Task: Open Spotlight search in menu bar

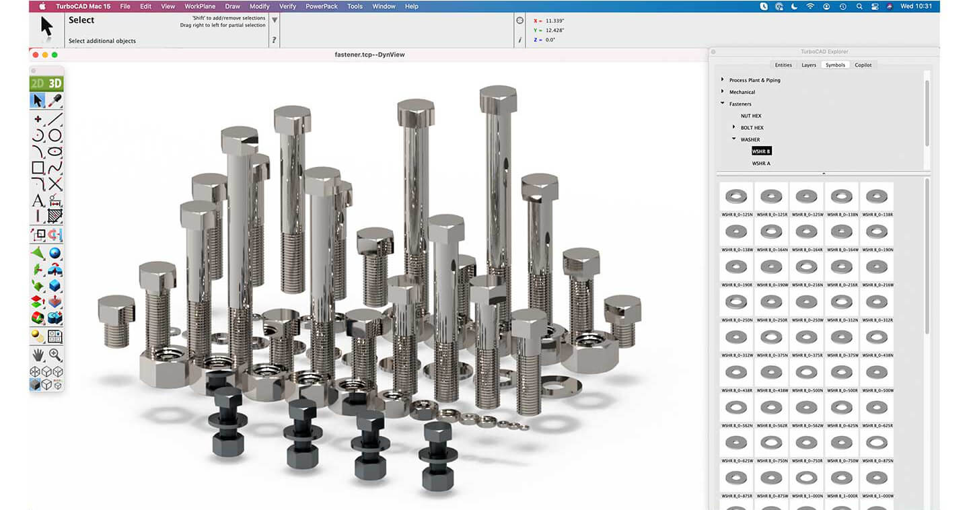Action: coord(859,6)
